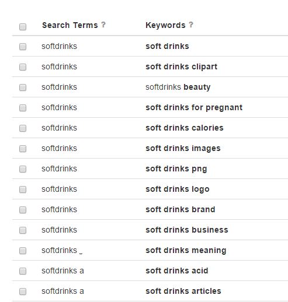Sort by the Keywords column header

tap(165, 25)
